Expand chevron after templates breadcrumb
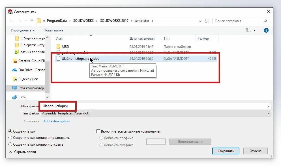 tap(153, 21)
